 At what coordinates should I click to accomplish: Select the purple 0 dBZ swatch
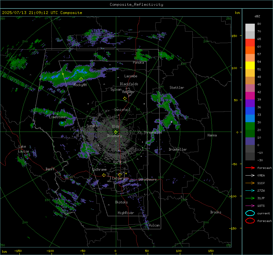250,141
